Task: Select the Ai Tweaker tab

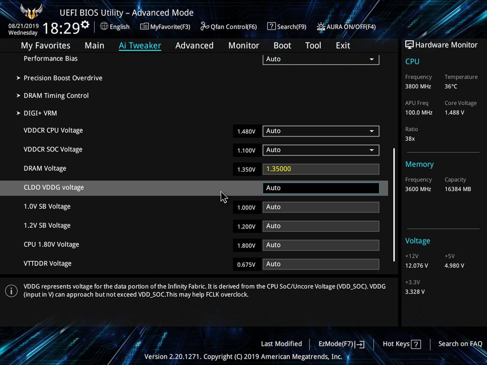Action: click(x=140, y=46)
